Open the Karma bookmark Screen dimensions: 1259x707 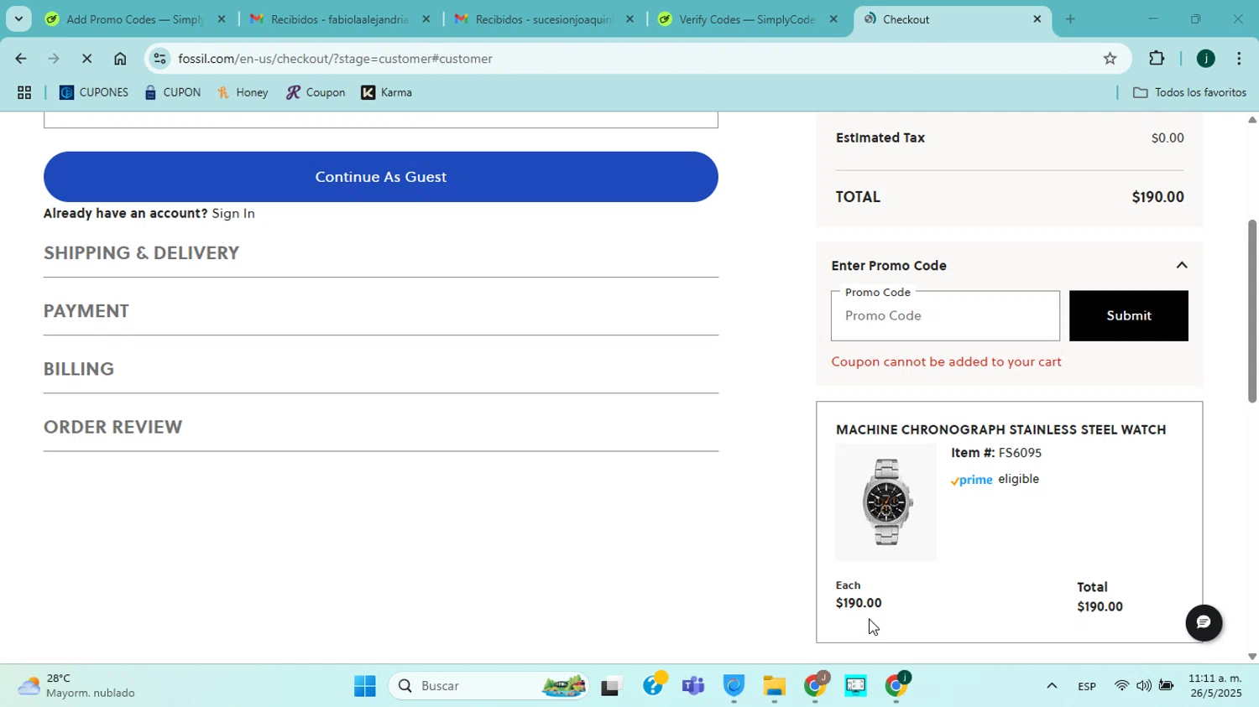387,92
